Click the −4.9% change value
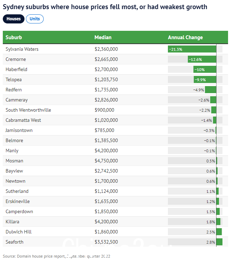Image resolution: width=234 pixels, height=259 pixels. click(x=199, y=90)
